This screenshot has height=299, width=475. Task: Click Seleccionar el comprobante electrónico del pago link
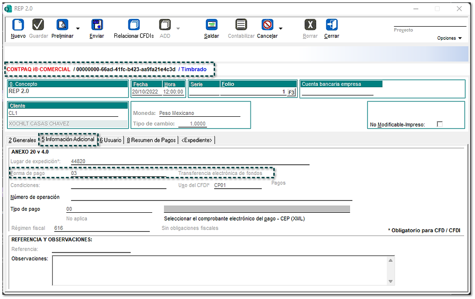coord(234,219)
